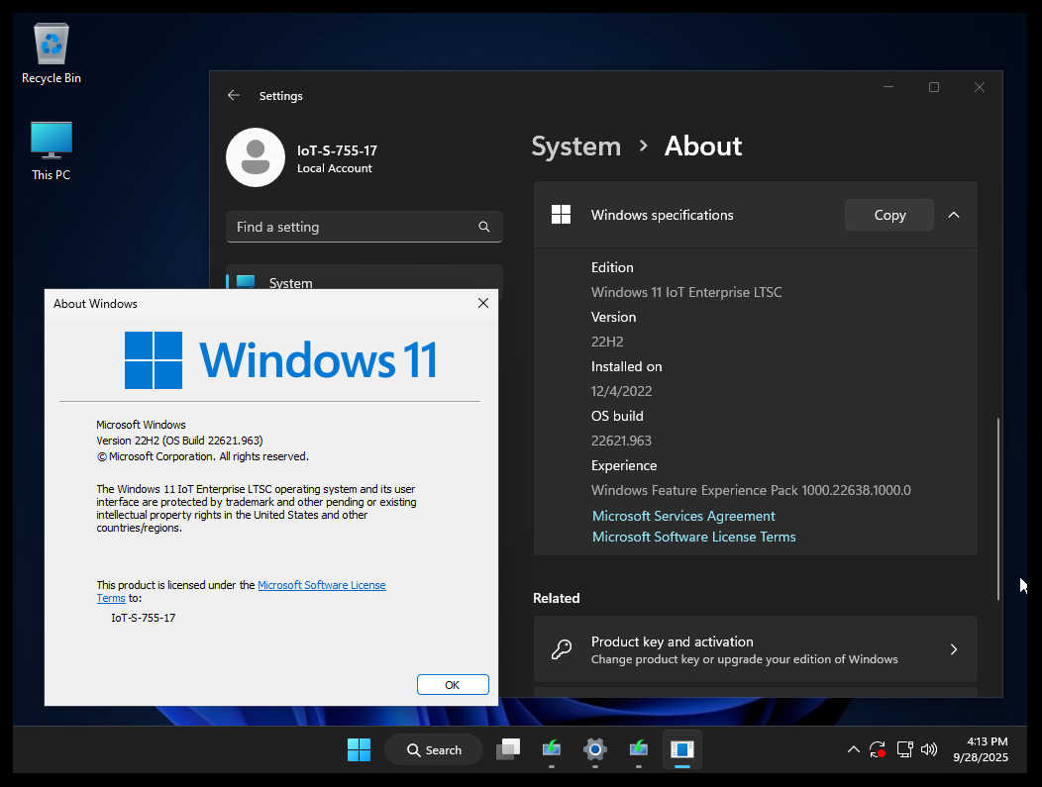The height and width of the screenshot is (787, 1042).
Task: Collapse the Windows specifications section
Action: (954, 215)
